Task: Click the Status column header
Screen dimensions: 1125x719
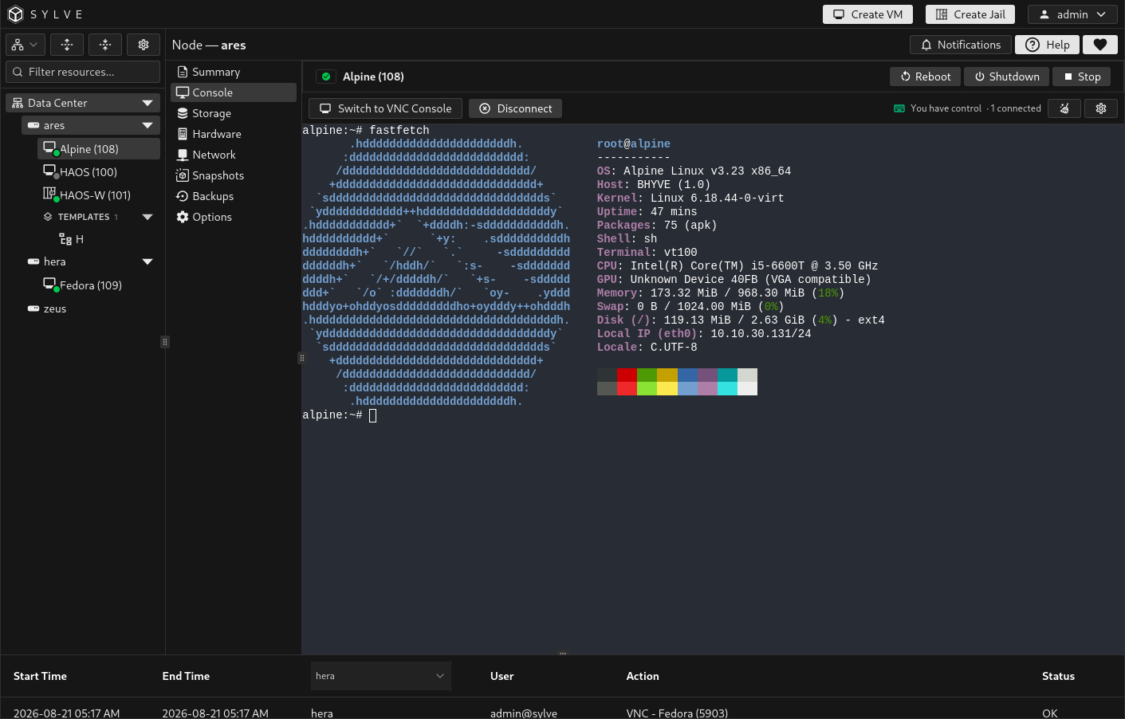Action: click(1058, 676)
